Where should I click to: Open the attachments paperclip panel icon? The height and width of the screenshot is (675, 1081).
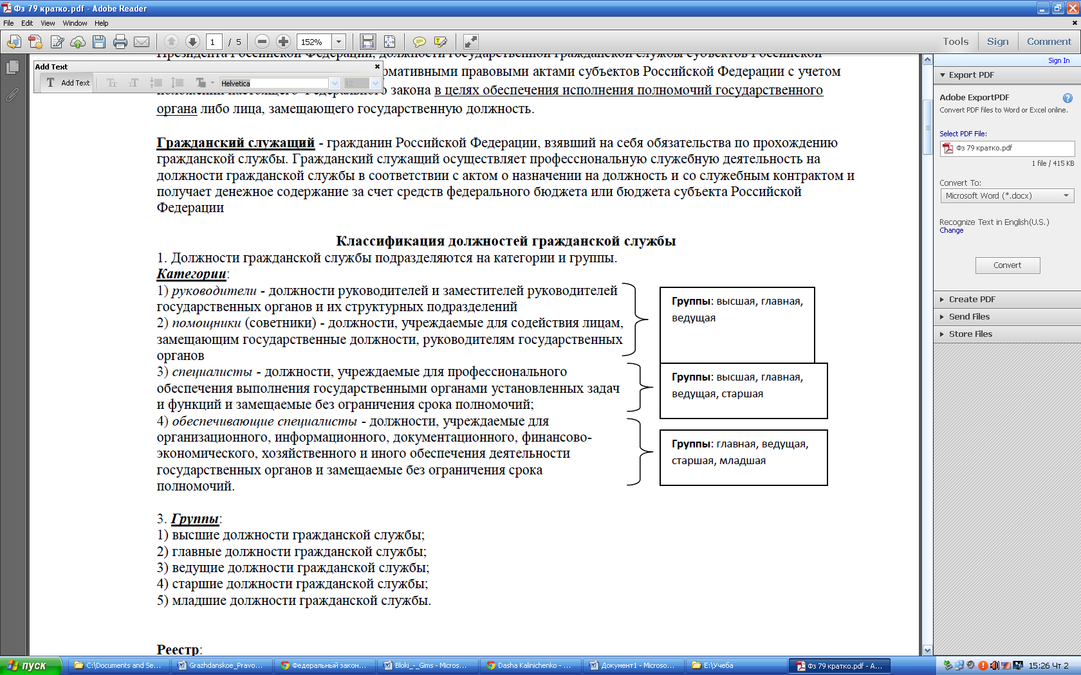pyautogui.click(x=12, y=94)
